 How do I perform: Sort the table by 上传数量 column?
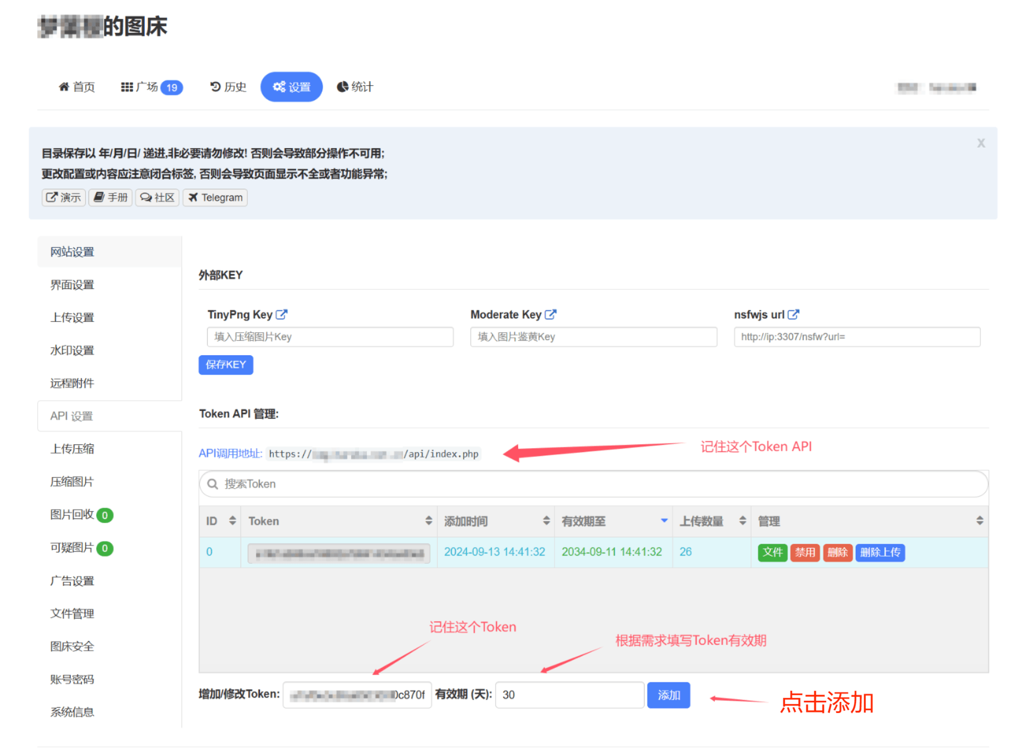(x=712, y=521)
